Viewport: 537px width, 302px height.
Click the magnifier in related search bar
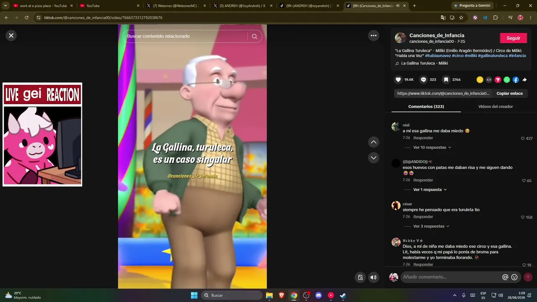[x=255, y=36]
